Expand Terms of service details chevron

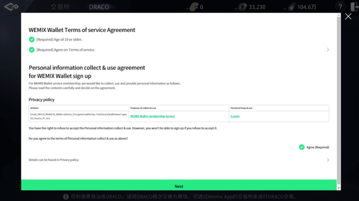328,50
